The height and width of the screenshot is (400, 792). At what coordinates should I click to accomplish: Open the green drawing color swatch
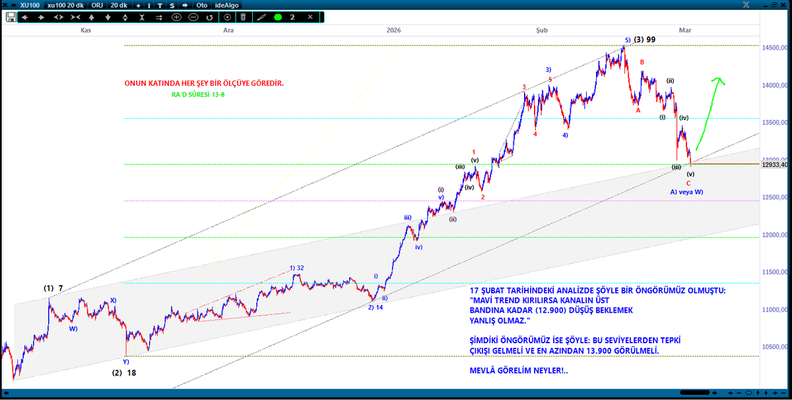click(278, 17)
